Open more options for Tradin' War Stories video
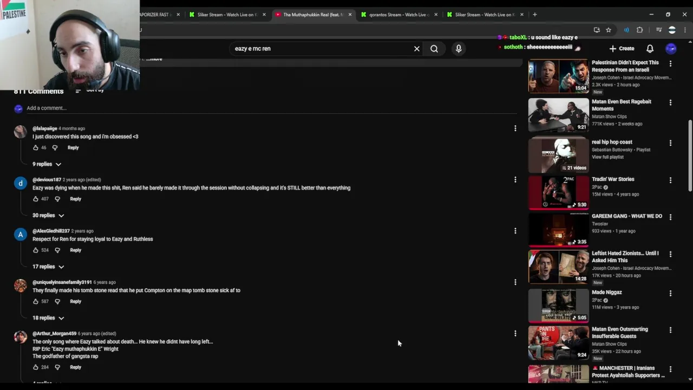Viewport: 693px width, 390px height. (x=670, y=180)
